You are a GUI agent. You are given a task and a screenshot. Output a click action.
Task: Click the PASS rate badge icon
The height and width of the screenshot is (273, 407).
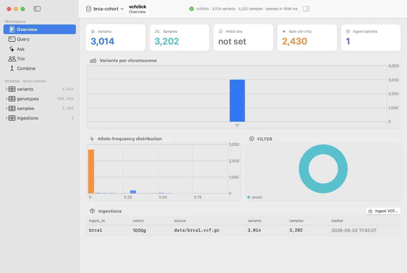point(221,32)
